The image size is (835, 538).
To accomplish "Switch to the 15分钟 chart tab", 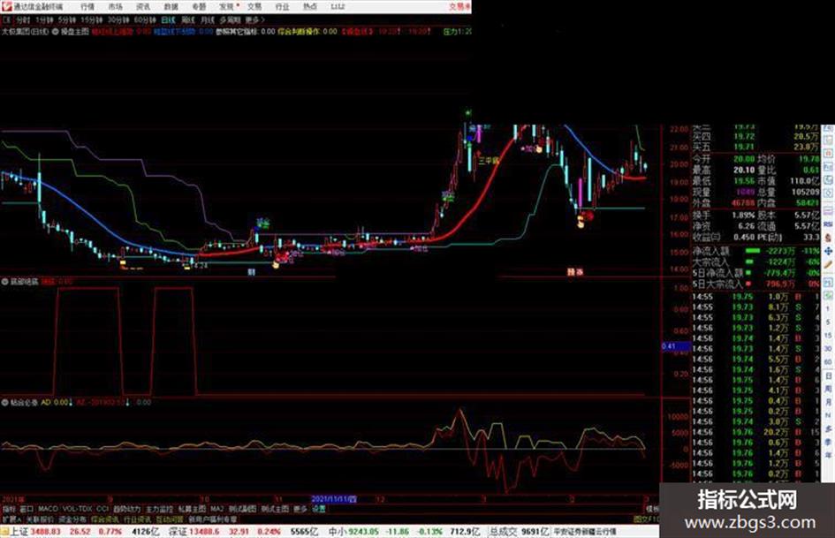I will (92, 20).
